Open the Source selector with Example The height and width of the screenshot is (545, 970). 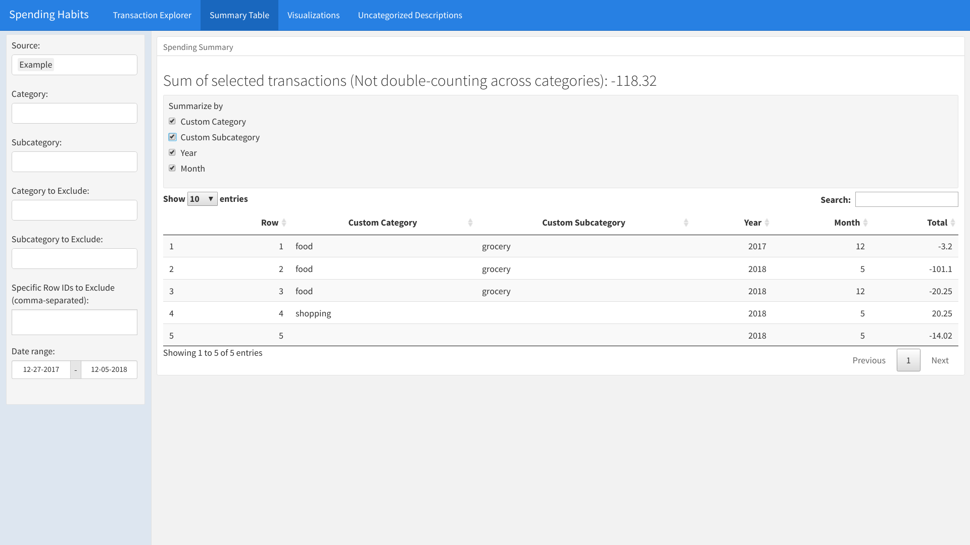(74, 65)
